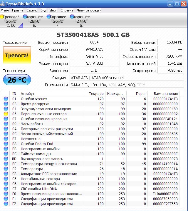Select the E: disk tab
Viewport: 188px width, 211px height.
[x=34, y=21]
